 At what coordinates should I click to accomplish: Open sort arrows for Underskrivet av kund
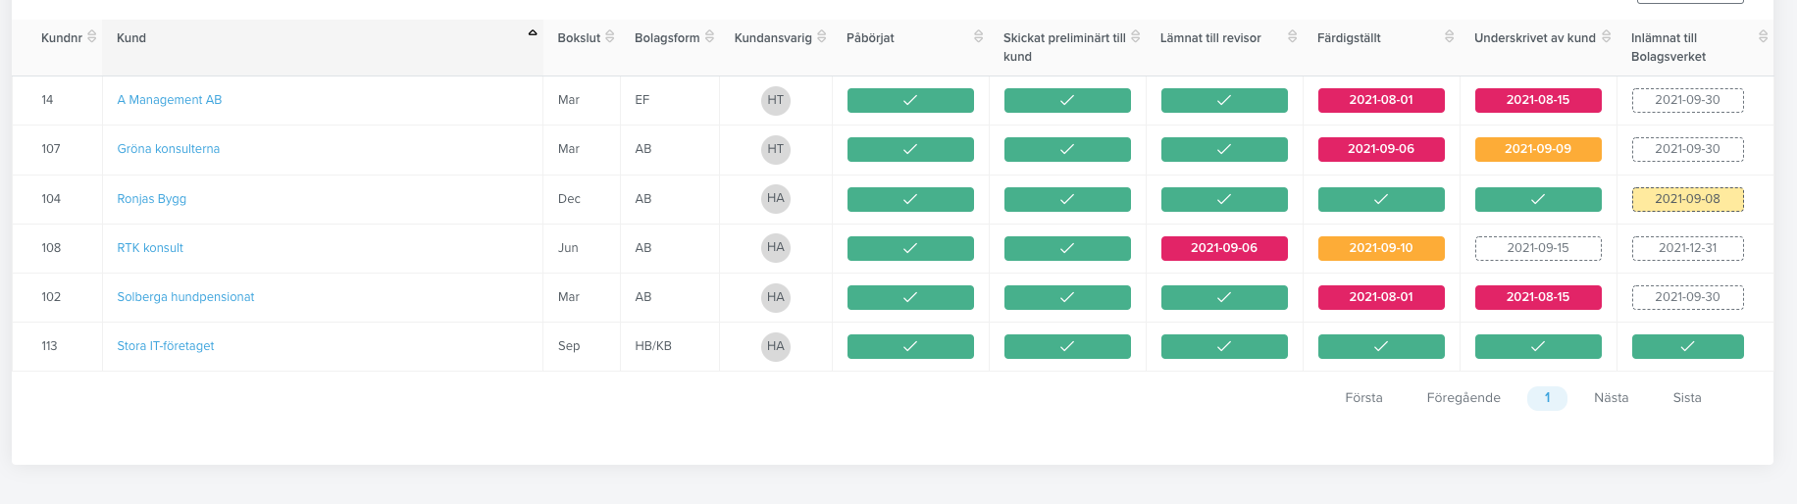(x=1607, y=36)
